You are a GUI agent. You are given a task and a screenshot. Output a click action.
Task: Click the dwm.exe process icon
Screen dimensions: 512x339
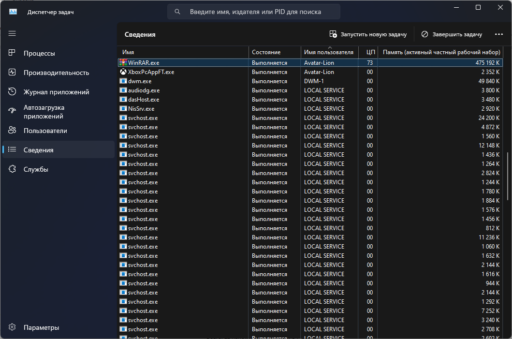123,81
